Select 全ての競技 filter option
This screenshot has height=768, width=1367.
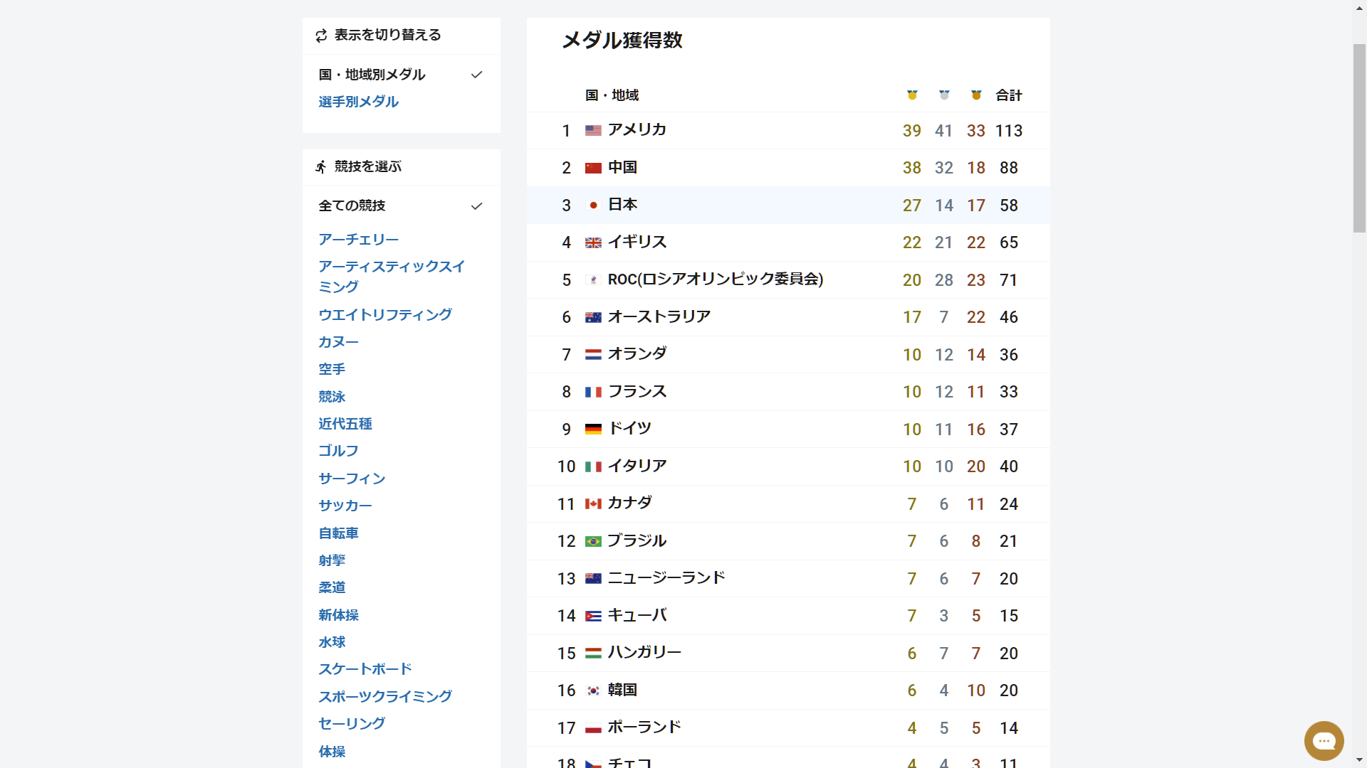[x=352, y=206]
